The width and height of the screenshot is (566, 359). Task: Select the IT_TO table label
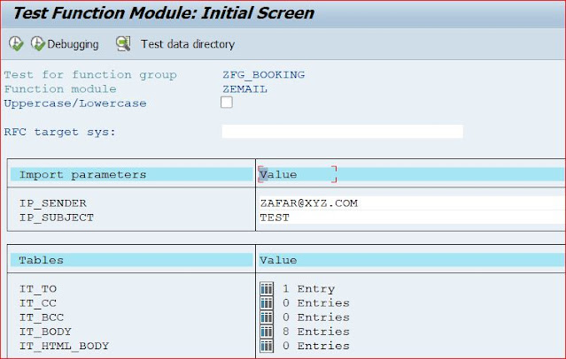[x=38, y=289]
